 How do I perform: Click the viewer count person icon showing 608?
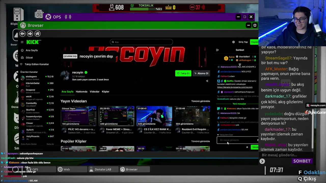tap(112, 7)
